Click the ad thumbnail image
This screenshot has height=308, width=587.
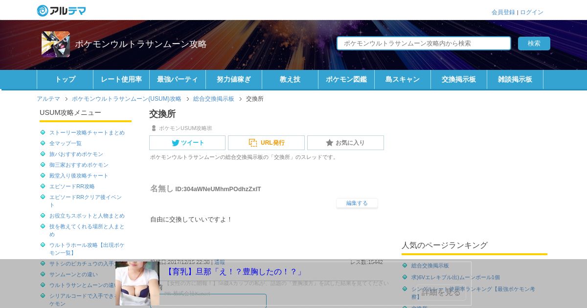137,284
